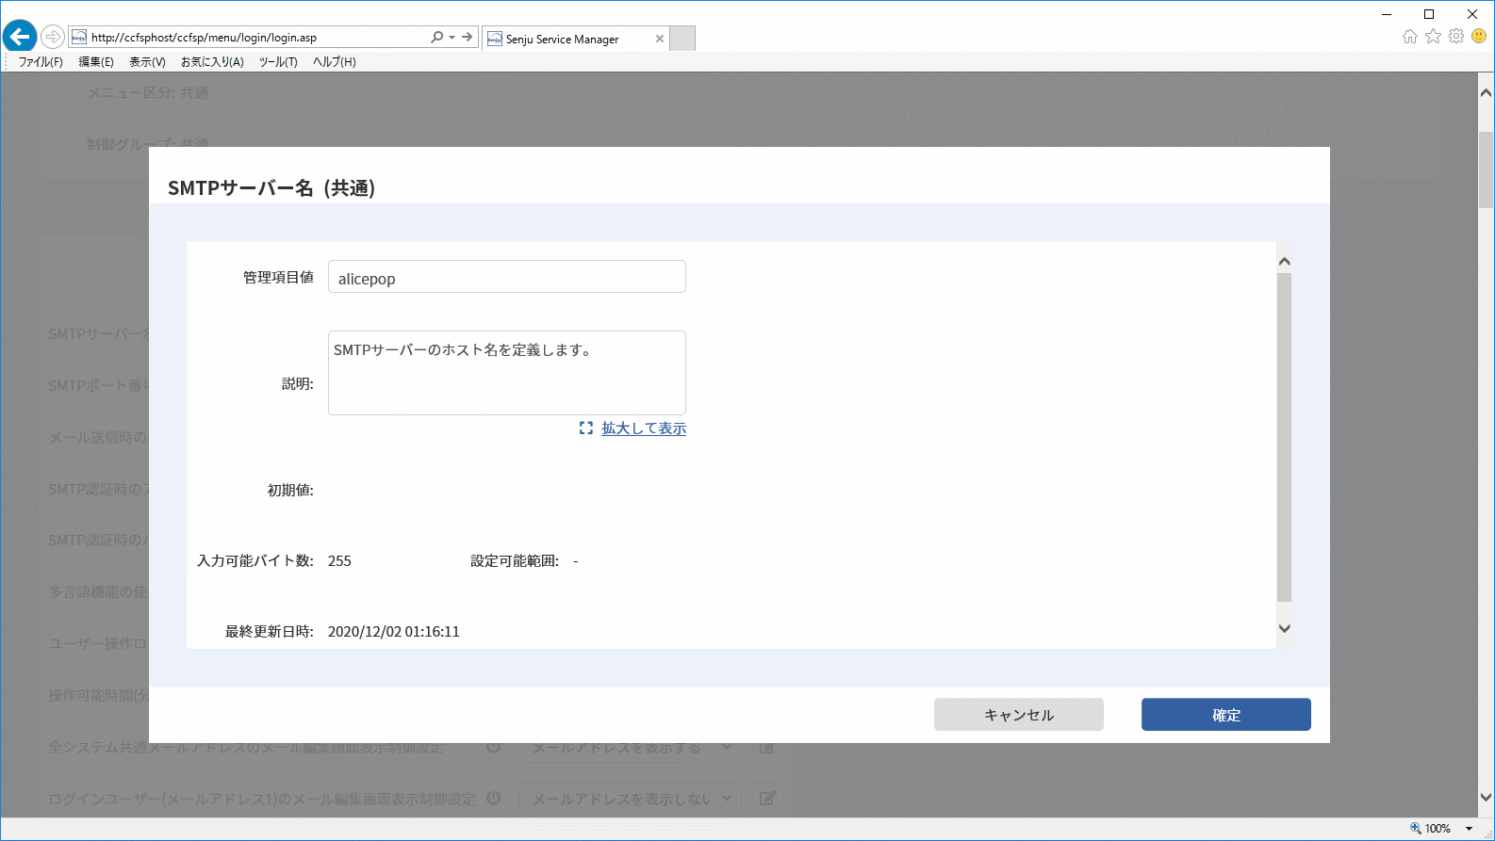Open the 編集(E) menu

point(96,62)
